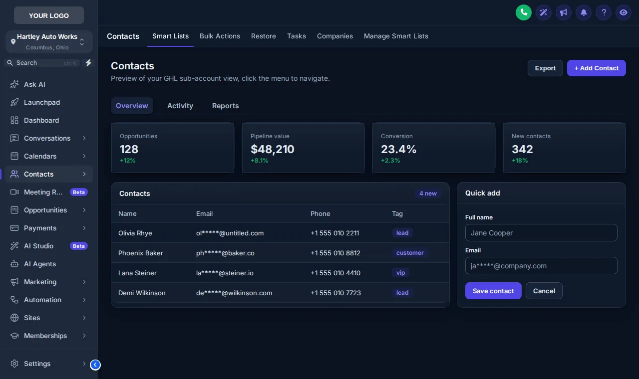Expand the Memberships submenu chevron
The width and height of the screenshot is (639, 379).
pos(84,336)
